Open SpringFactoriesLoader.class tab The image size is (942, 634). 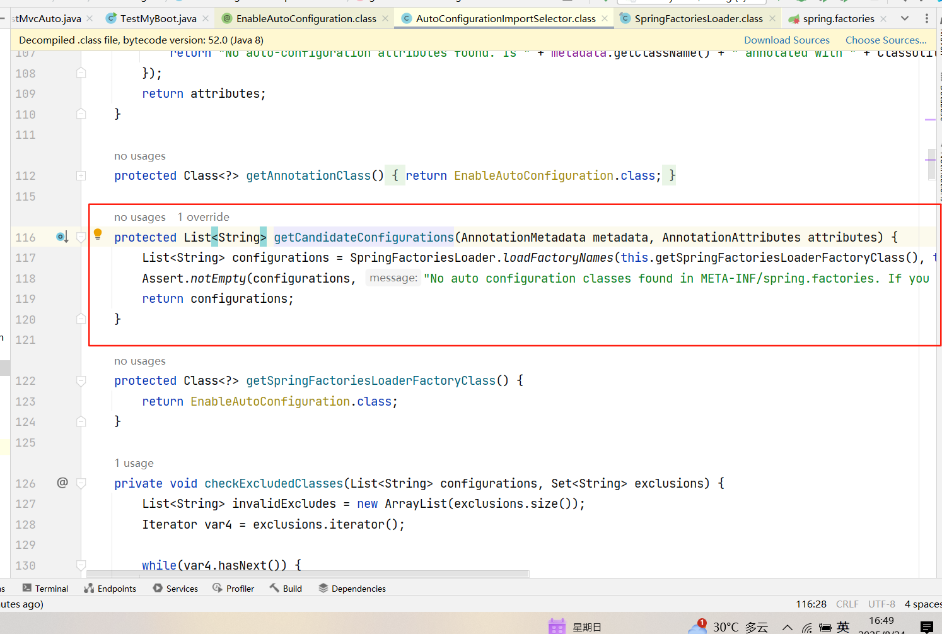coord(698,18)
